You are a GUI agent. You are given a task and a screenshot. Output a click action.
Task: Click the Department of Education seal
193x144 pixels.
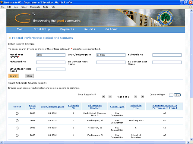tap(166, 18)
